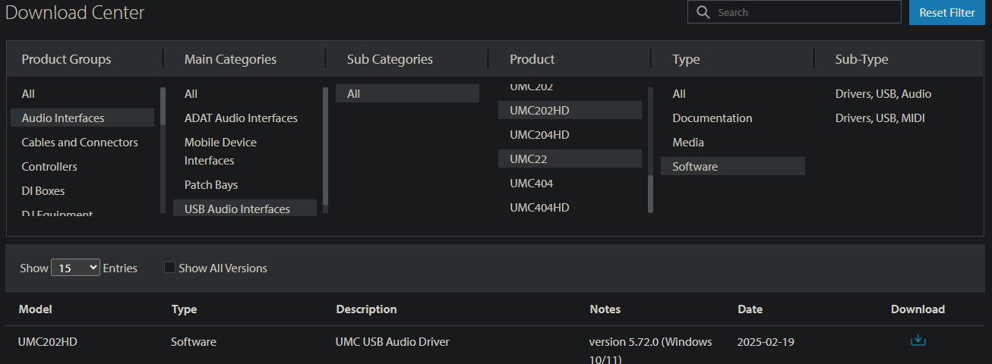Sort the table by Date column header
This screenshot has width=992, height=364.
point(750,309)
